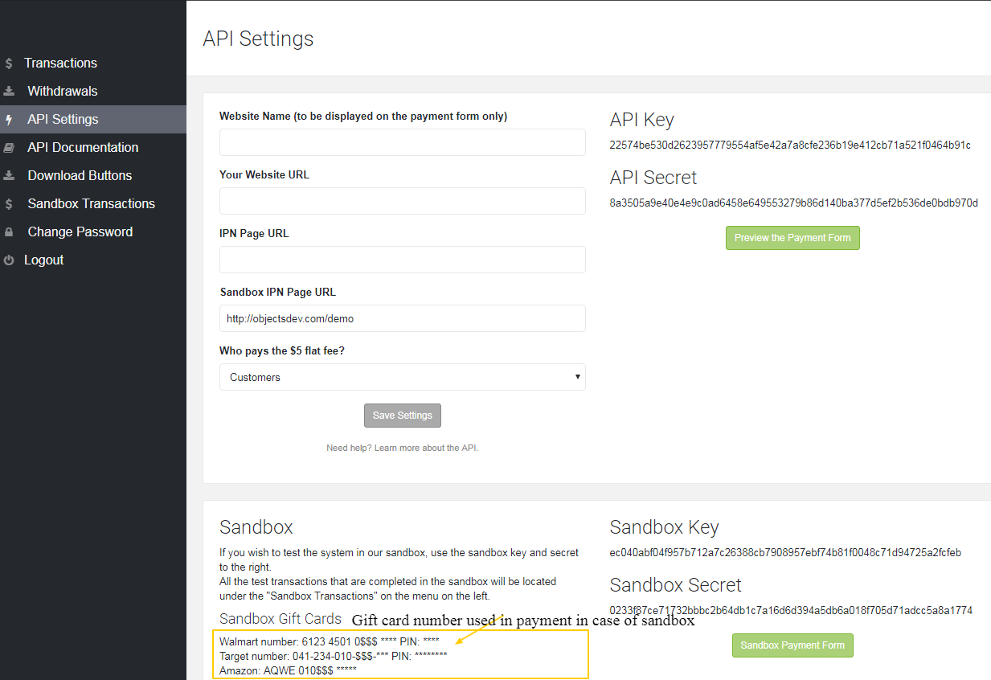Log out using the Logout item

tap(93, 260)
